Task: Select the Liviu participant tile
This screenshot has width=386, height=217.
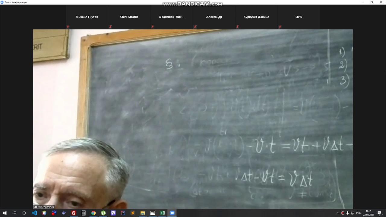Action: click(299, 17)
